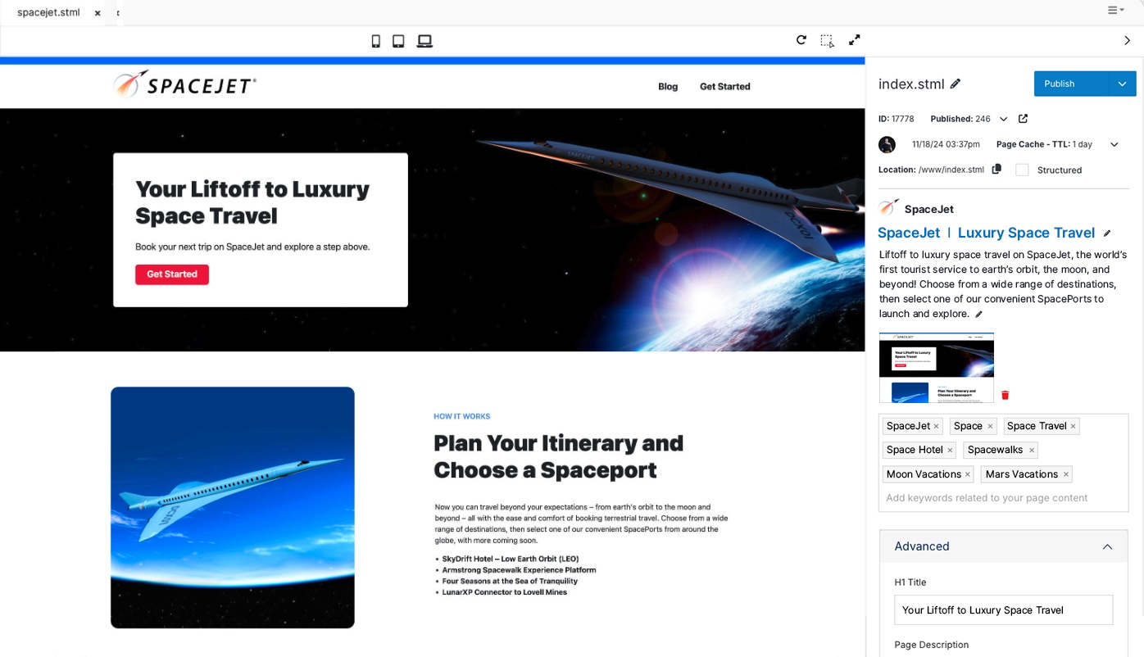1144x657 pixels.
Task: Click the red Get Started button
Action: pos(172,274)
